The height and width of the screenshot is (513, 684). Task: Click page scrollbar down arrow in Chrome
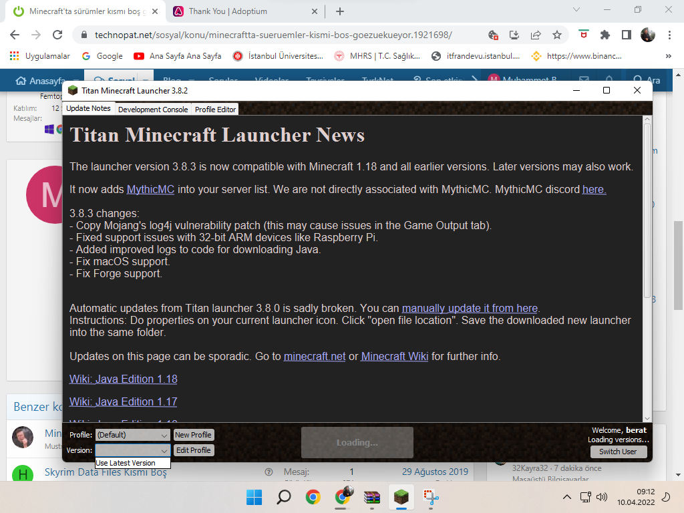[679, 475]
